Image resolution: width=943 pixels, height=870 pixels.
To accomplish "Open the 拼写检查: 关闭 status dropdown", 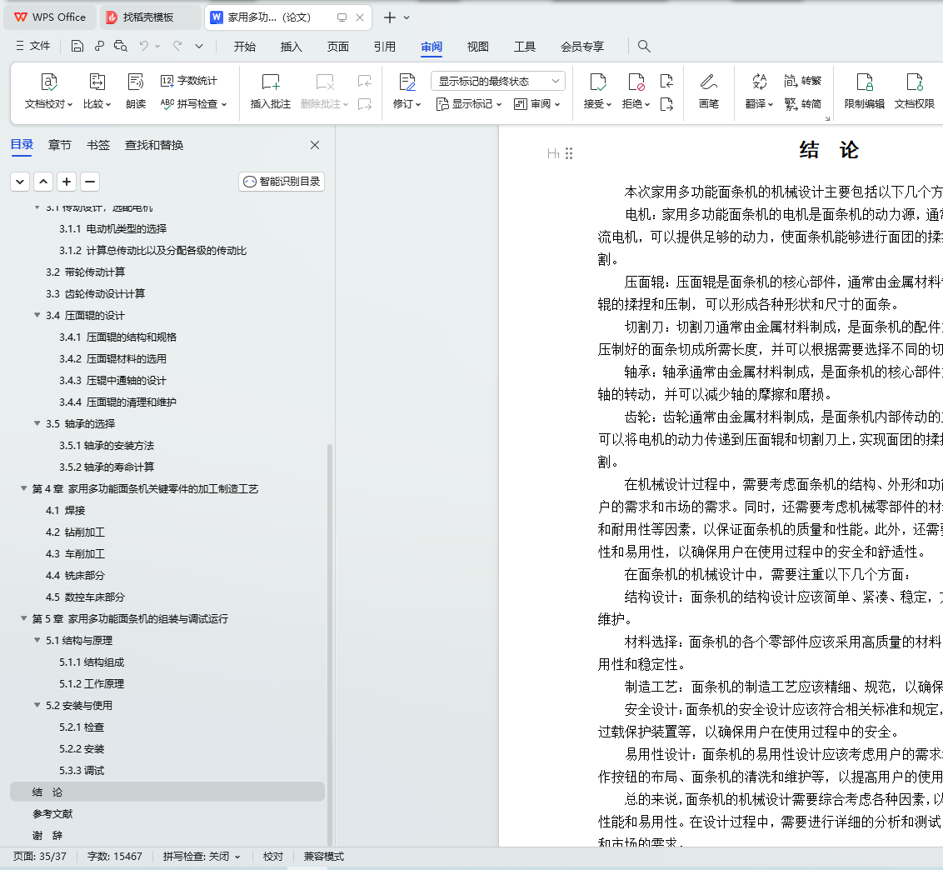I will tap(202, 856).
